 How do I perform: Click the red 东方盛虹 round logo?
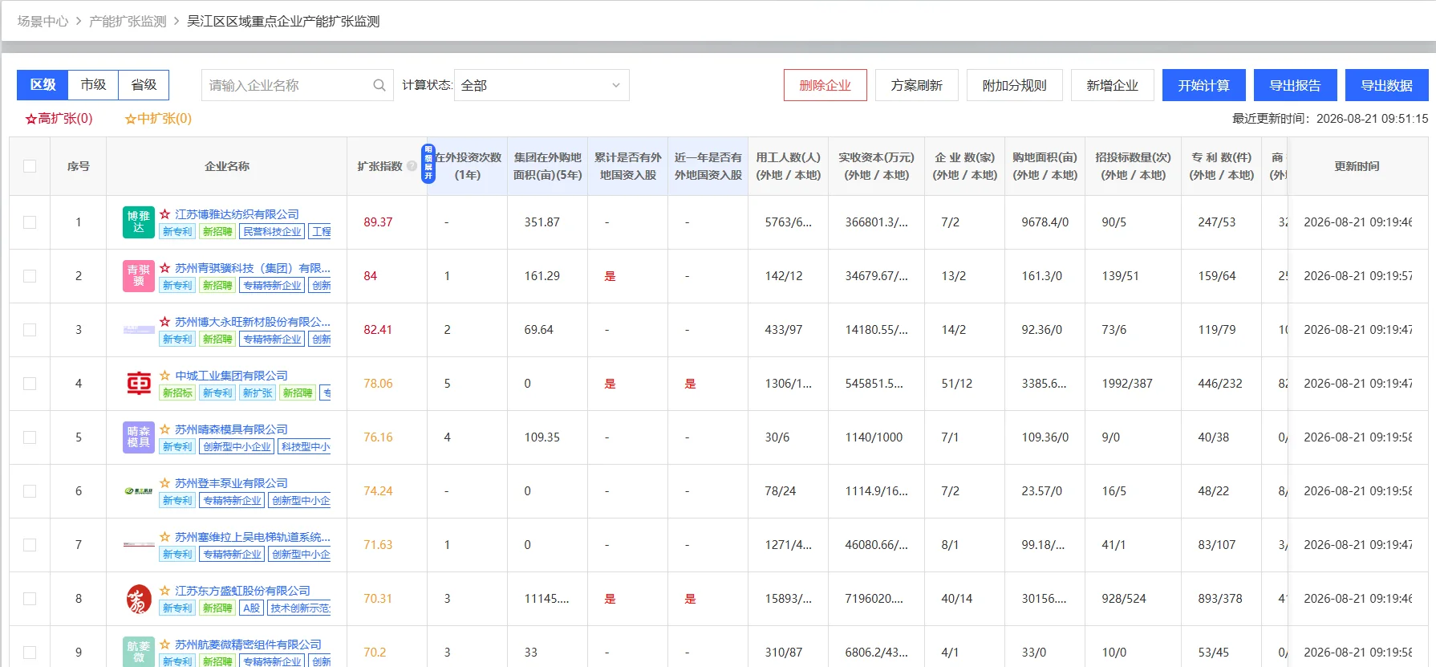139,599
